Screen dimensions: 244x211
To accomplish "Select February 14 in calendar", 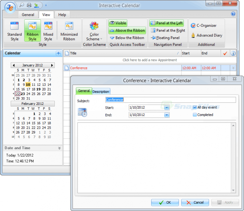I will click(x=28, y=123).
